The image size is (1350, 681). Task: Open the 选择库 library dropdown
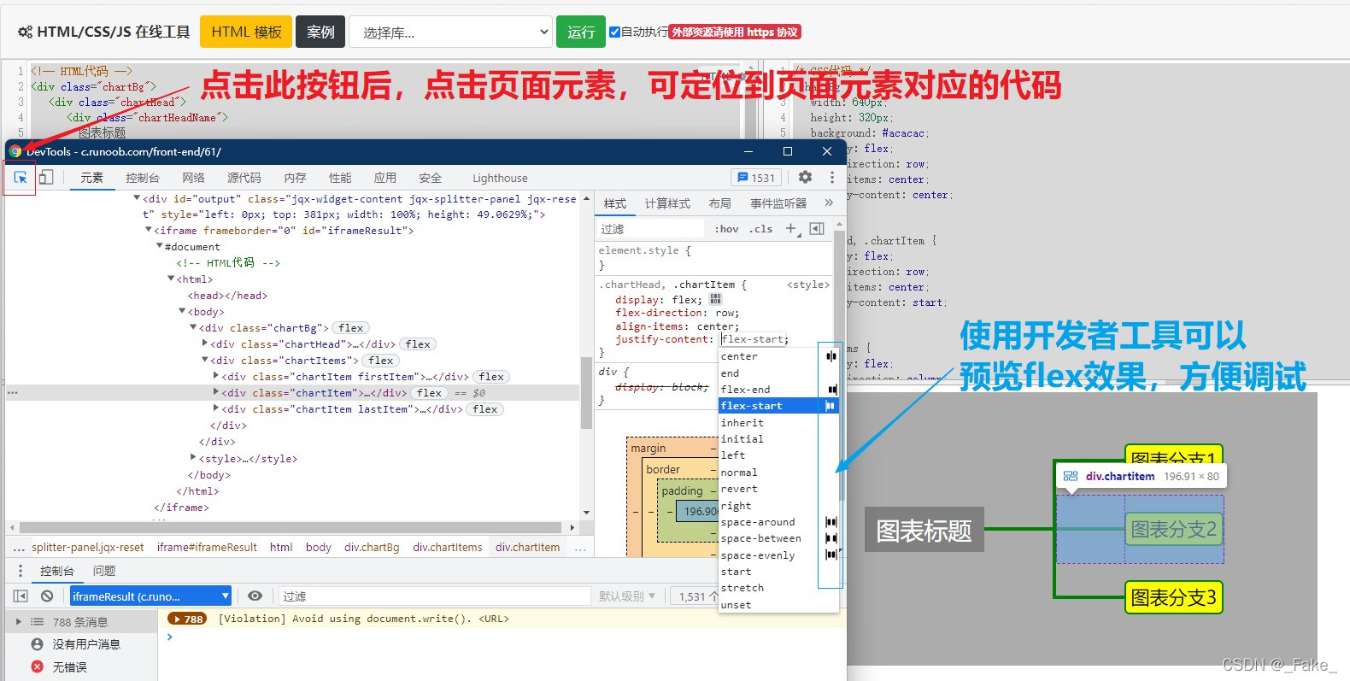(450, 32)
